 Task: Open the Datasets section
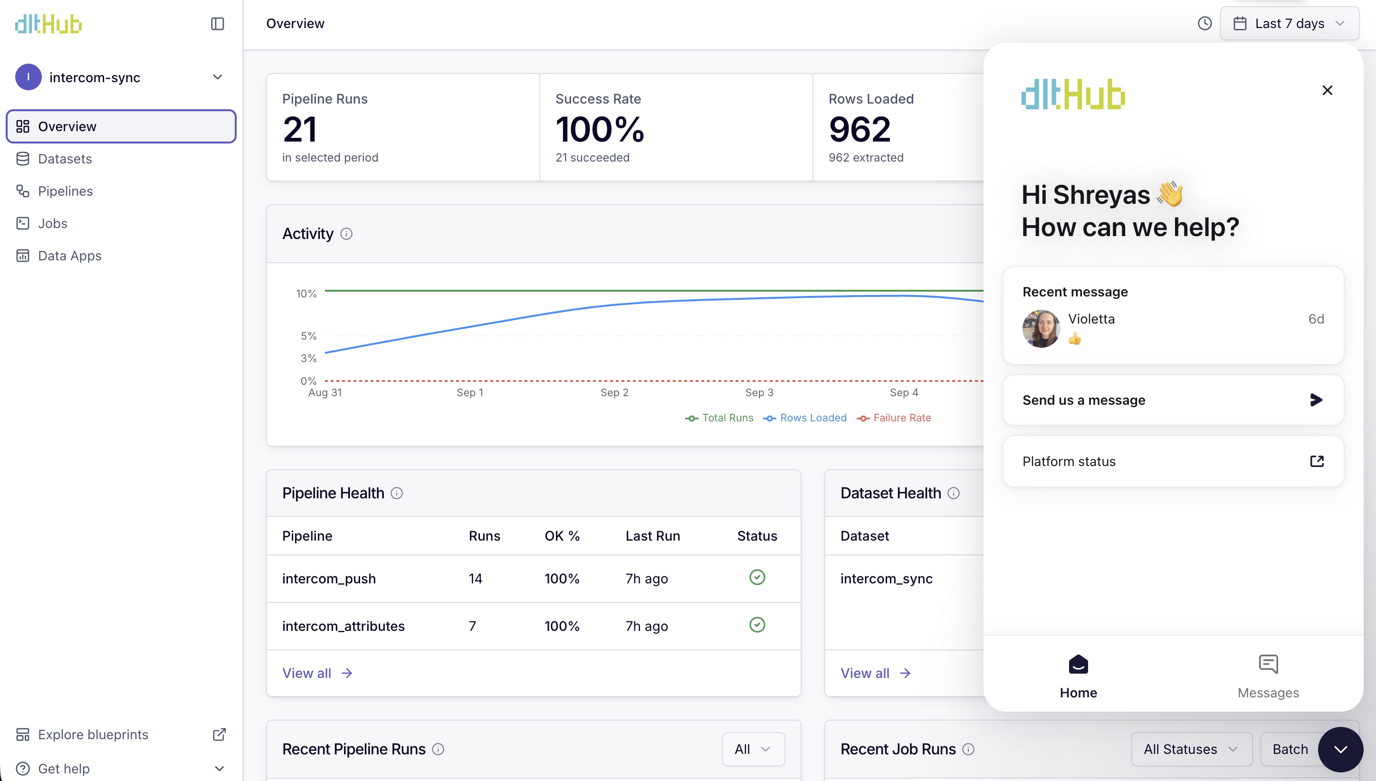(121, 159)
